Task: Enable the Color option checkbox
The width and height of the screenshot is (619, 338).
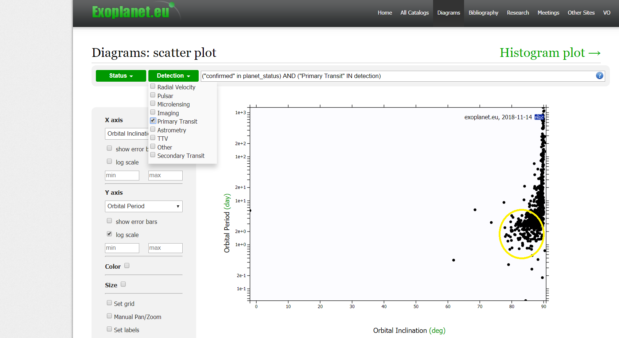Action: pos(127,266)
